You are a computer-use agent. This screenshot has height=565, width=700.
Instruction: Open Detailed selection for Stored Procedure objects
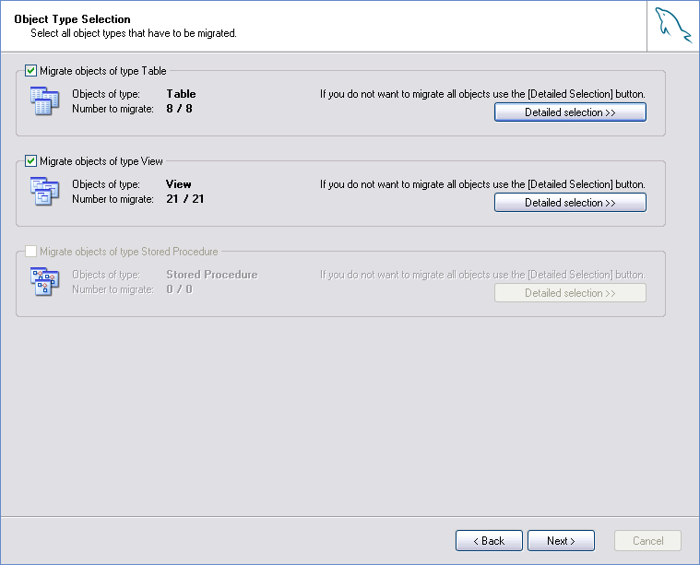(570, 293)
